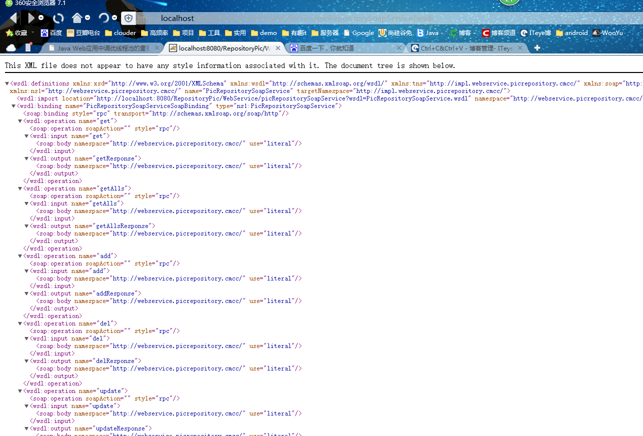Open the android bookmarks folder
Screen dimensions: 643x436
click(x=572, y=32)
